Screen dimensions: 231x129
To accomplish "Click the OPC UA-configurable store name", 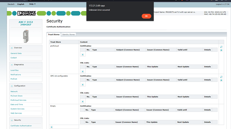I will (59, 76).
